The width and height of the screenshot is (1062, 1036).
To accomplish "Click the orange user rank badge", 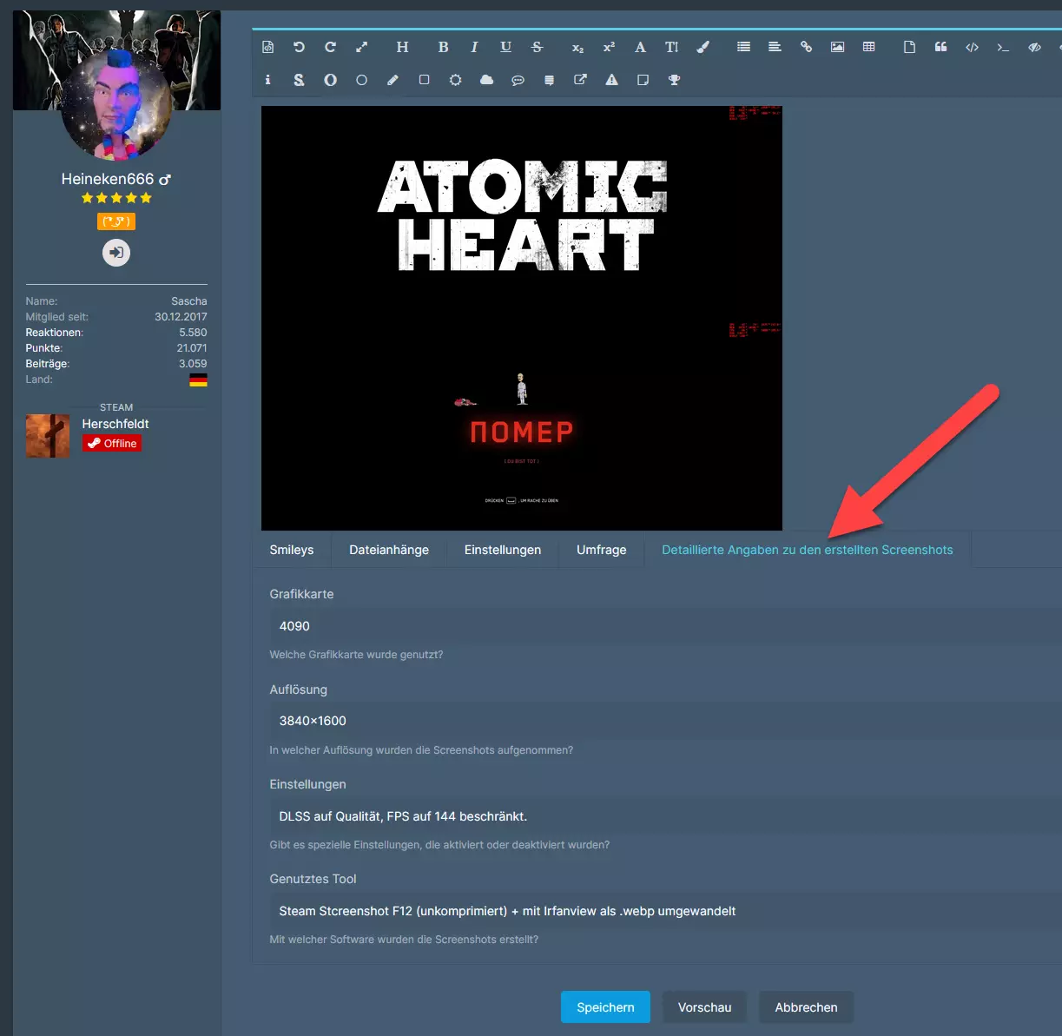I will point(116,221).
